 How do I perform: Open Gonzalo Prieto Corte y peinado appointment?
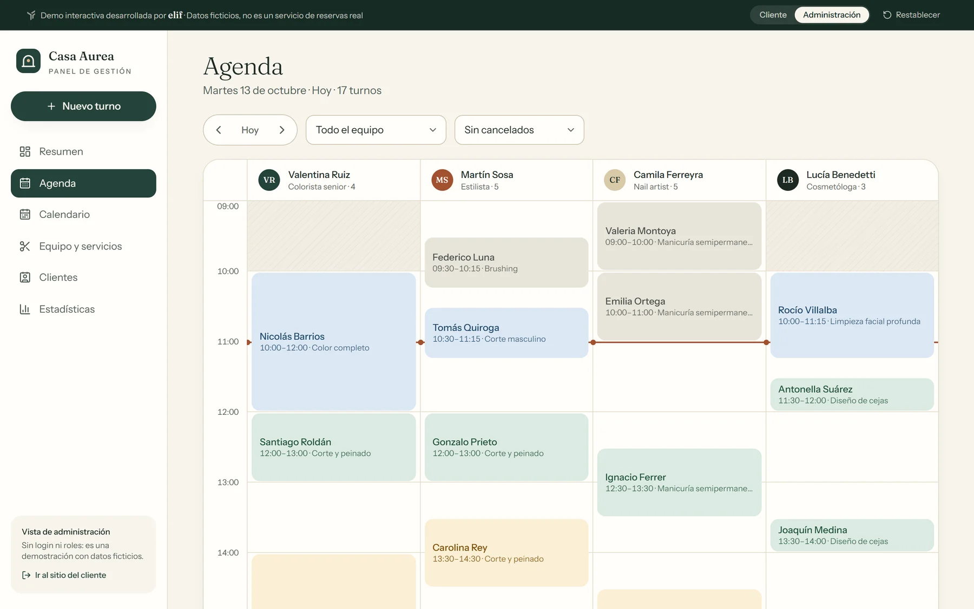(506, 447)
